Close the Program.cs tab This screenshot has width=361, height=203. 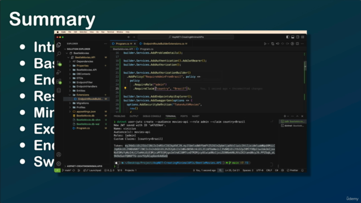click(135, 44)
